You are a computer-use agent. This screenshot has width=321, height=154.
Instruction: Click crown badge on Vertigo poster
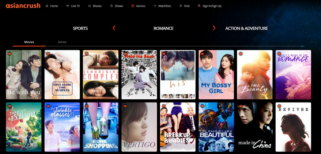125,106
